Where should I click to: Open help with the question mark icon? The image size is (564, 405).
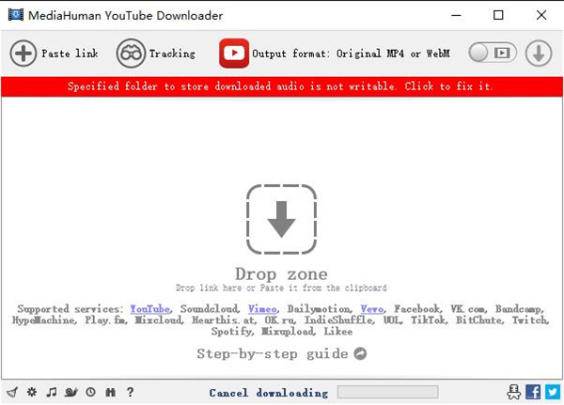[130, 392]
